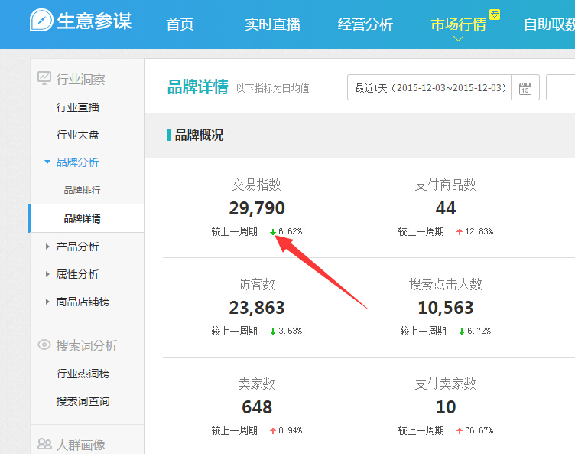Screen dimensions: 575x454
Task: Click the chevron under 市场行情 tab
Action: coord(458,38)
